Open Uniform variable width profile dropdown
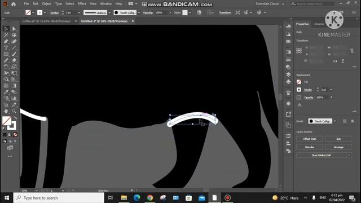The width and height of the screenshot is (361, 203). pyautogui.click(x=109, y=12)
